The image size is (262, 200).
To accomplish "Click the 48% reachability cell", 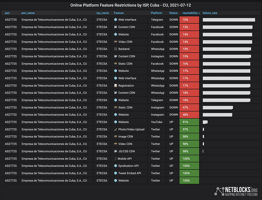I will 190,115.
